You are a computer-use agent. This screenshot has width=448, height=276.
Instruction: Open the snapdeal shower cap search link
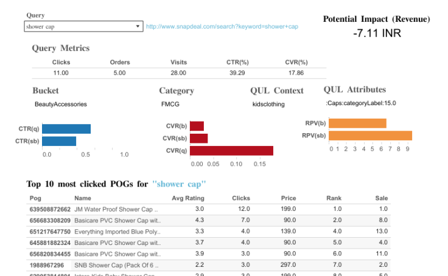222,27
